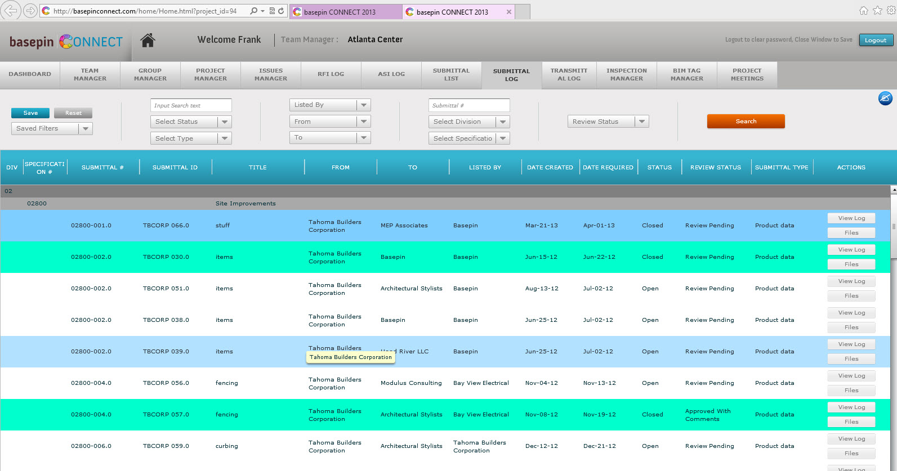Click the Modulus Consulting cell

[x=411, y=383]
